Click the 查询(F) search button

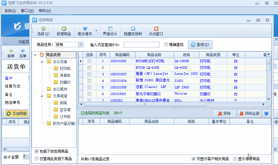point(200,45)
